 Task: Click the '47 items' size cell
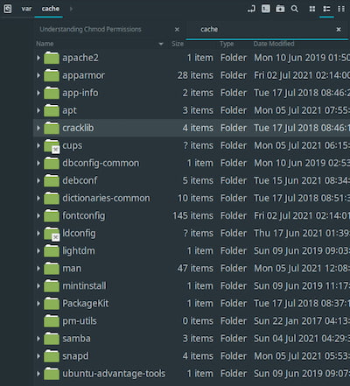(x=195, y=268)
